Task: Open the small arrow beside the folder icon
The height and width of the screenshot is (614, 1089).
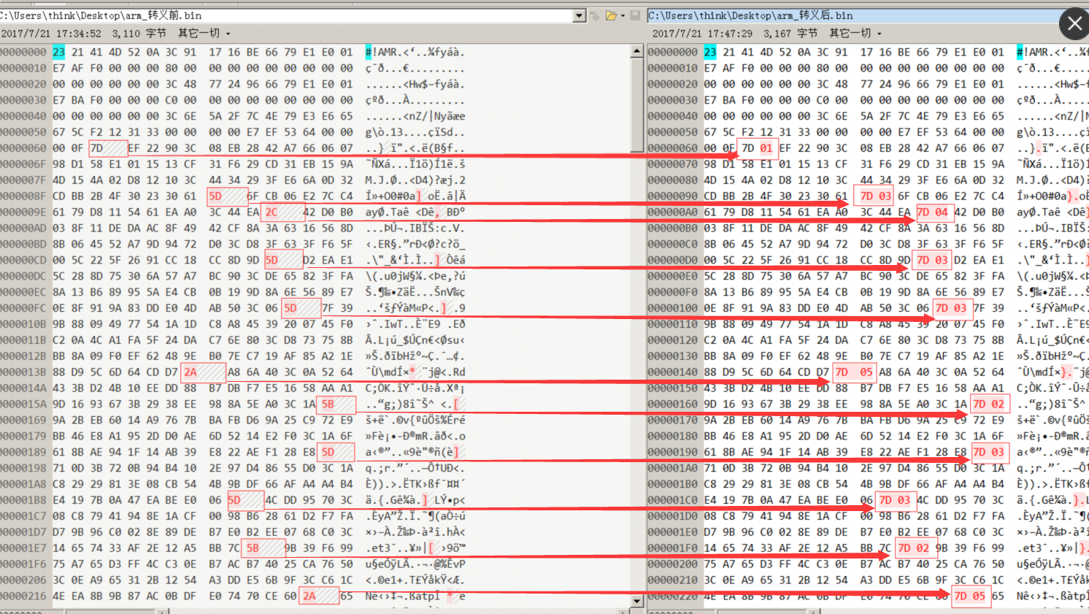Action: pos(623,15)
